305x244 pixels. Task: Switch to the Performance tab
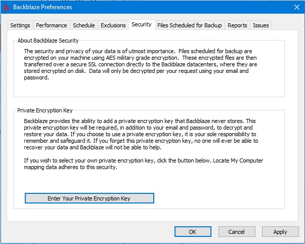(x=52, y=25)
